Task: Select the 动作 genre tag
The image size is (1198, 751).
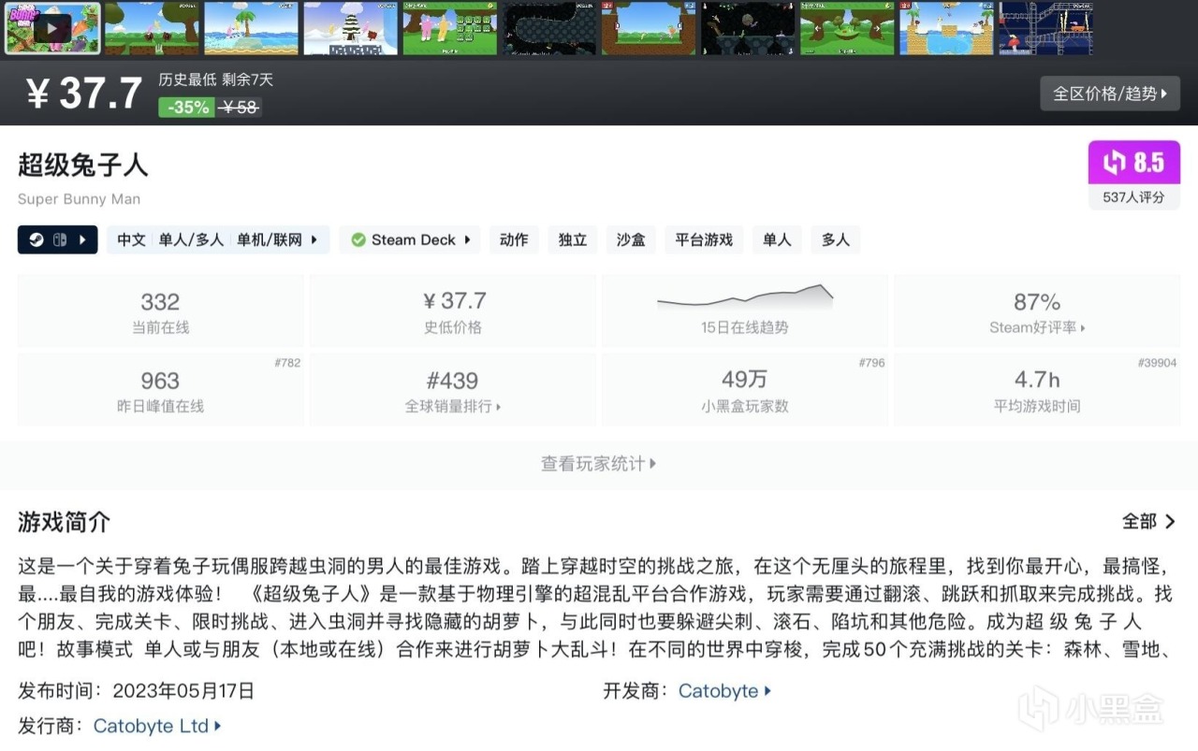Action: pos(514,239)
